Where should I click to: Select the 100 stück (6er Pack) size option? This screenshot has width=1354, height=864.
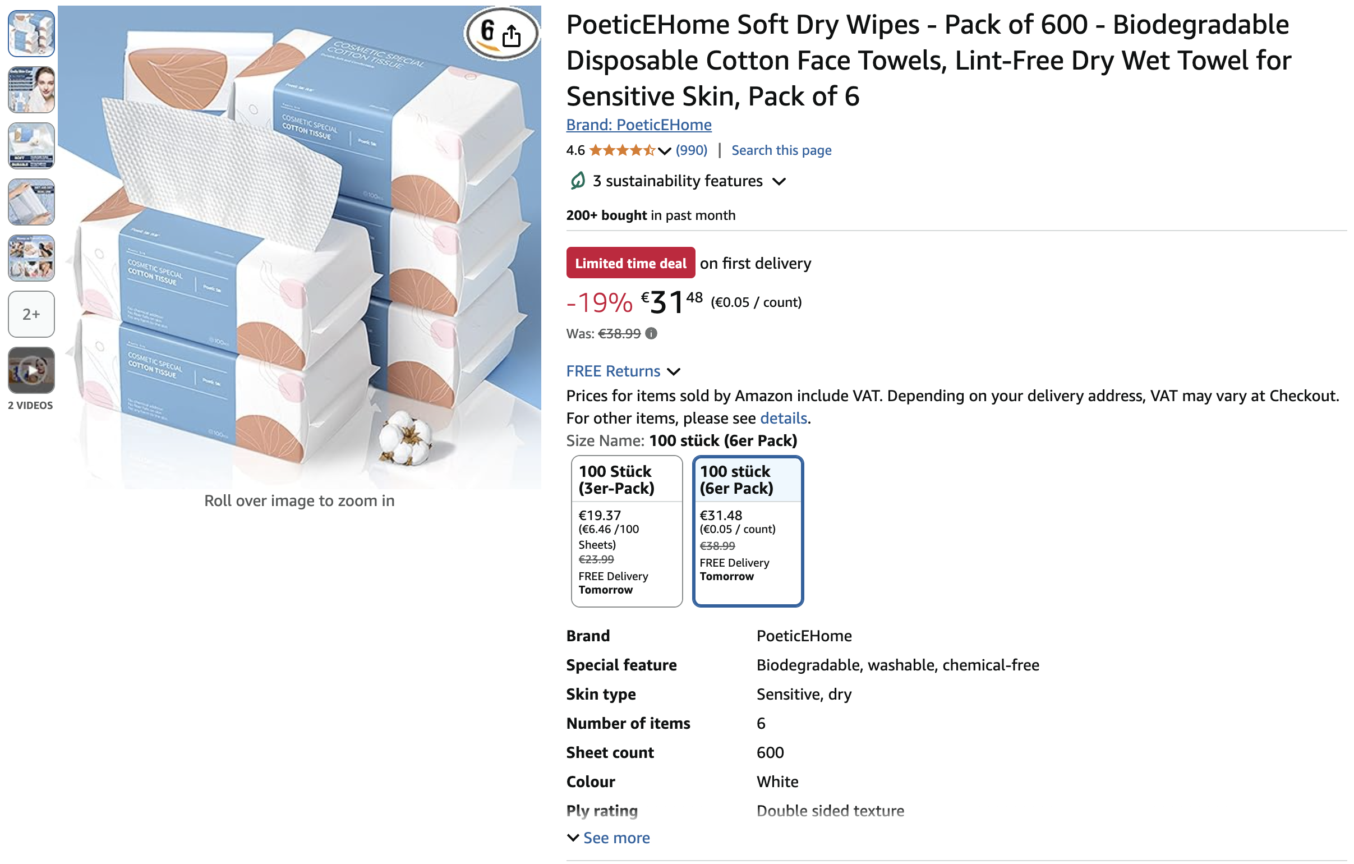[748, 531]
